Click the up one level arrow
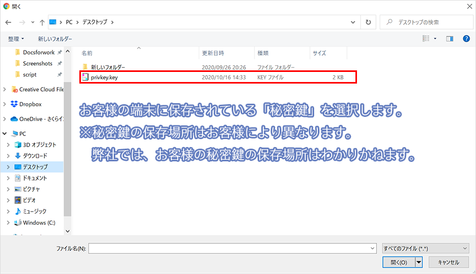Viewport: 476px width, 274px height. [42, 23]
